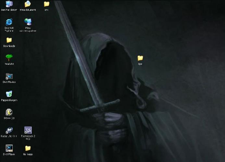This screenshot has width=225, height=162.
Task: Select the green tree desktop icon
Action: (9, 58)
